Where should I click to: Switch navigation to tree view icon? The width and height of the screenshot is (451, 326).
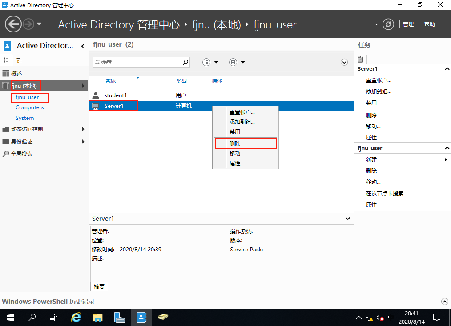pos(19,60)
